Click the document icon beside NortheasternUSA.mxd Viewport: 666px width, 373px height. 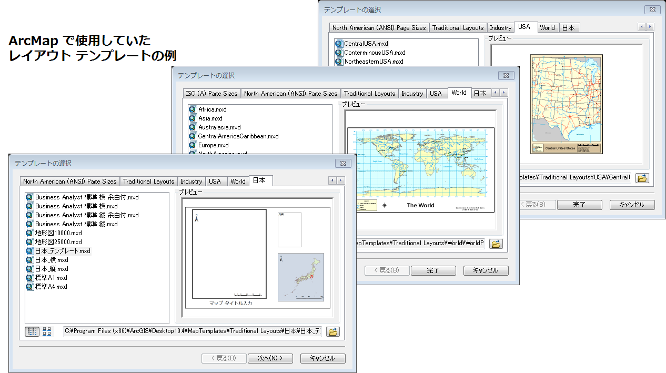pyautogui.click(x=339, y=62)
